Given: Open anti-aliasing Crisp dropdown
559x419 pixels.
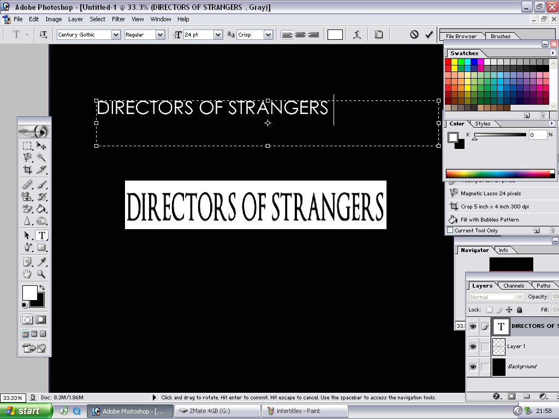Looking at the screenshot, I should [268, 34].
